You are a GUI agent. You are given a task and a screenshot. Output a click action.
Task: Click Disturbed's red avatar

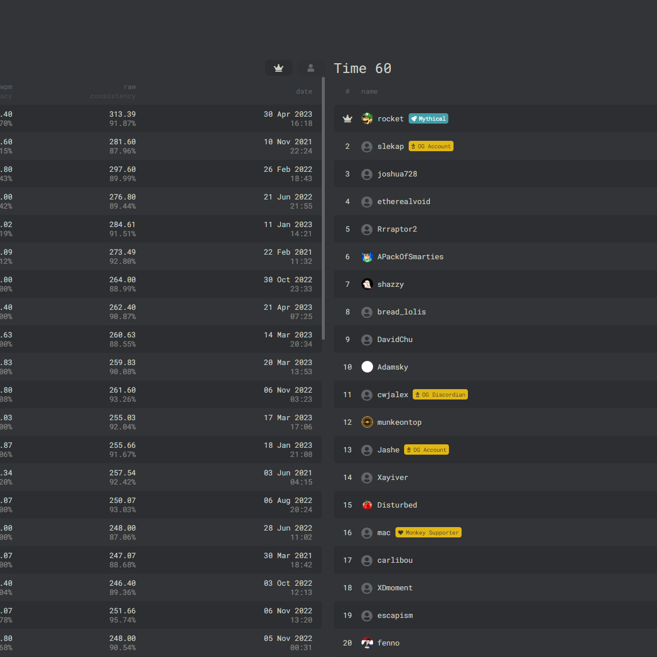click(367, 505)
